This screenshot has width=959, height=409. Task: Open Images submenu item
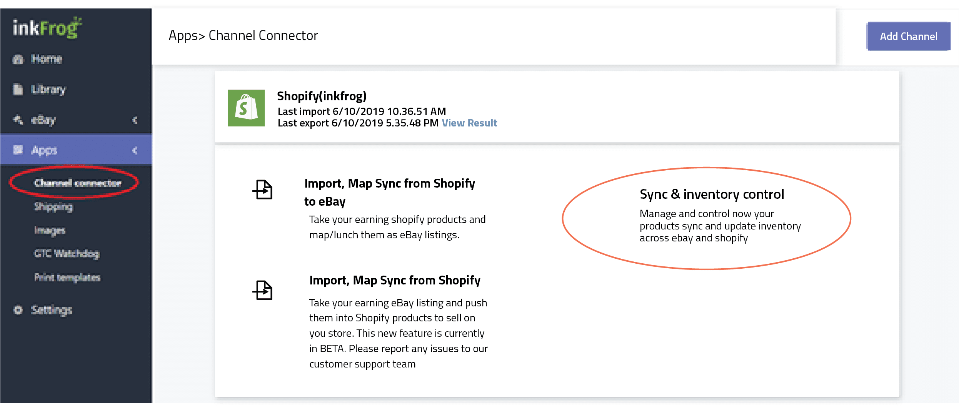[50, 230]
